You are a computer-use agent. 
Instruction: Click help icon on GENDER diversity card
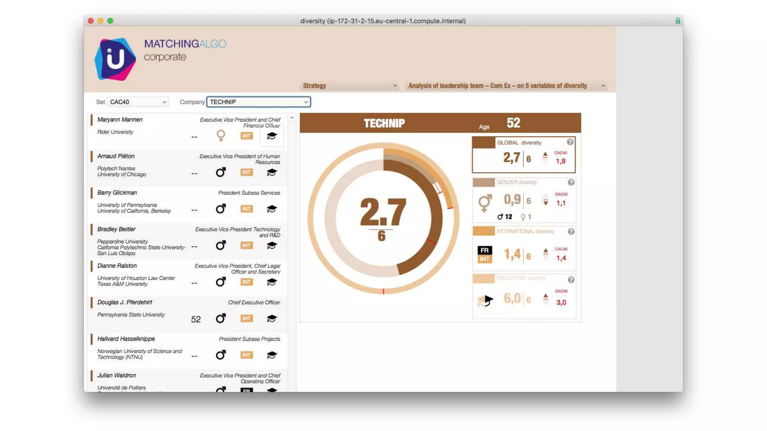[x=571, y=182]
